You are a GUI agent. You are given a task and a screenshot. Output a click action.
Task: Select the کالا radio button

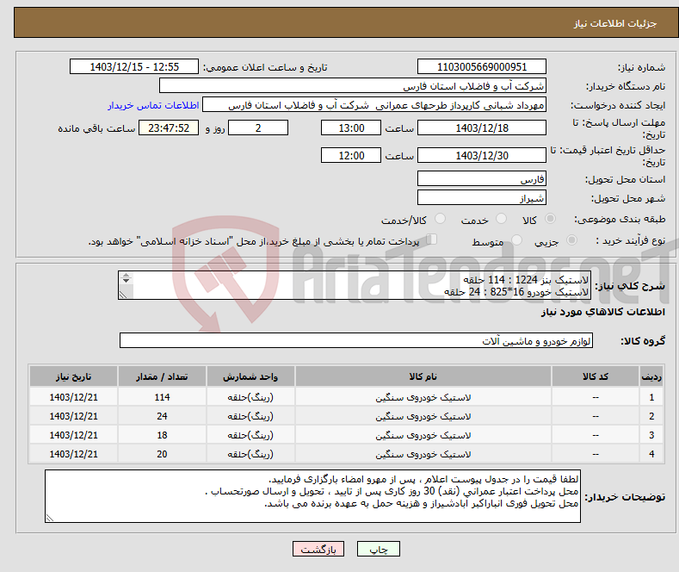(x=550, y=219)
